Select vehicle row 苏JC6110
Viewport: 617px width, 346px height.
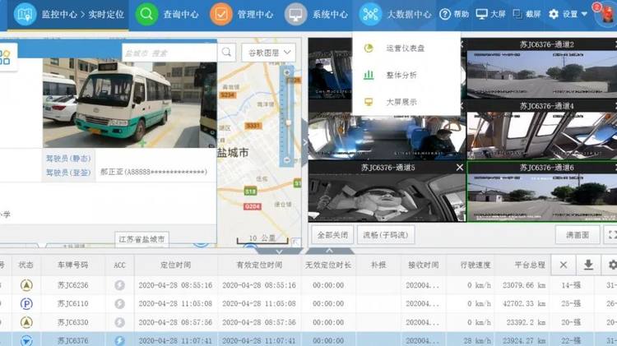(308, 303)
